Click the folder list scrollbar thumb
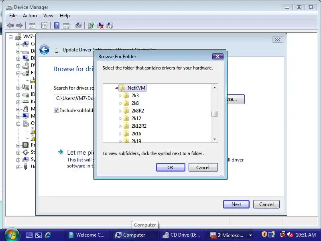This screenshot has width=321, height=241. (214, 114)
